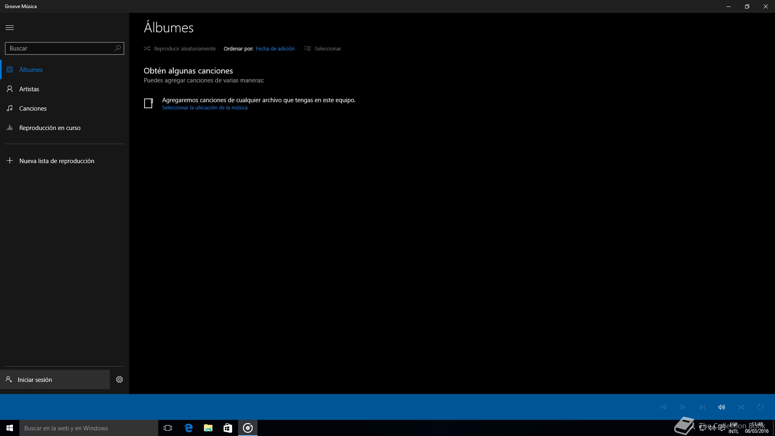Open Task View on taskbar

pos(168,428)
